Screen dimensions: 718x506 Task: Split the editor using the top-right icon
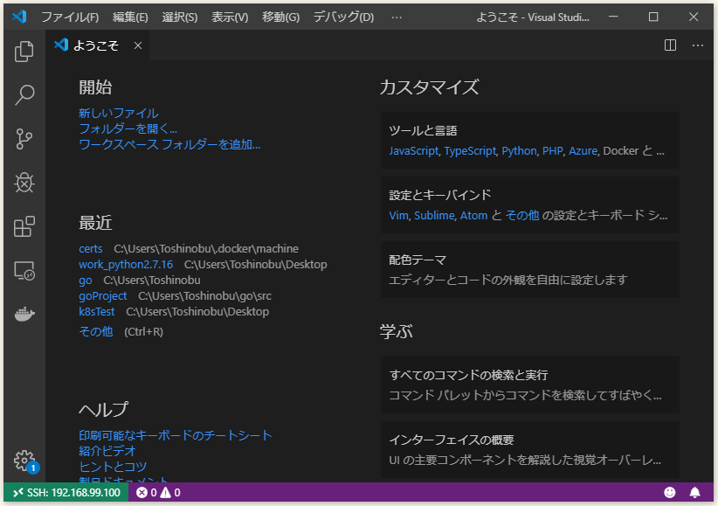[x=669, y=45]
